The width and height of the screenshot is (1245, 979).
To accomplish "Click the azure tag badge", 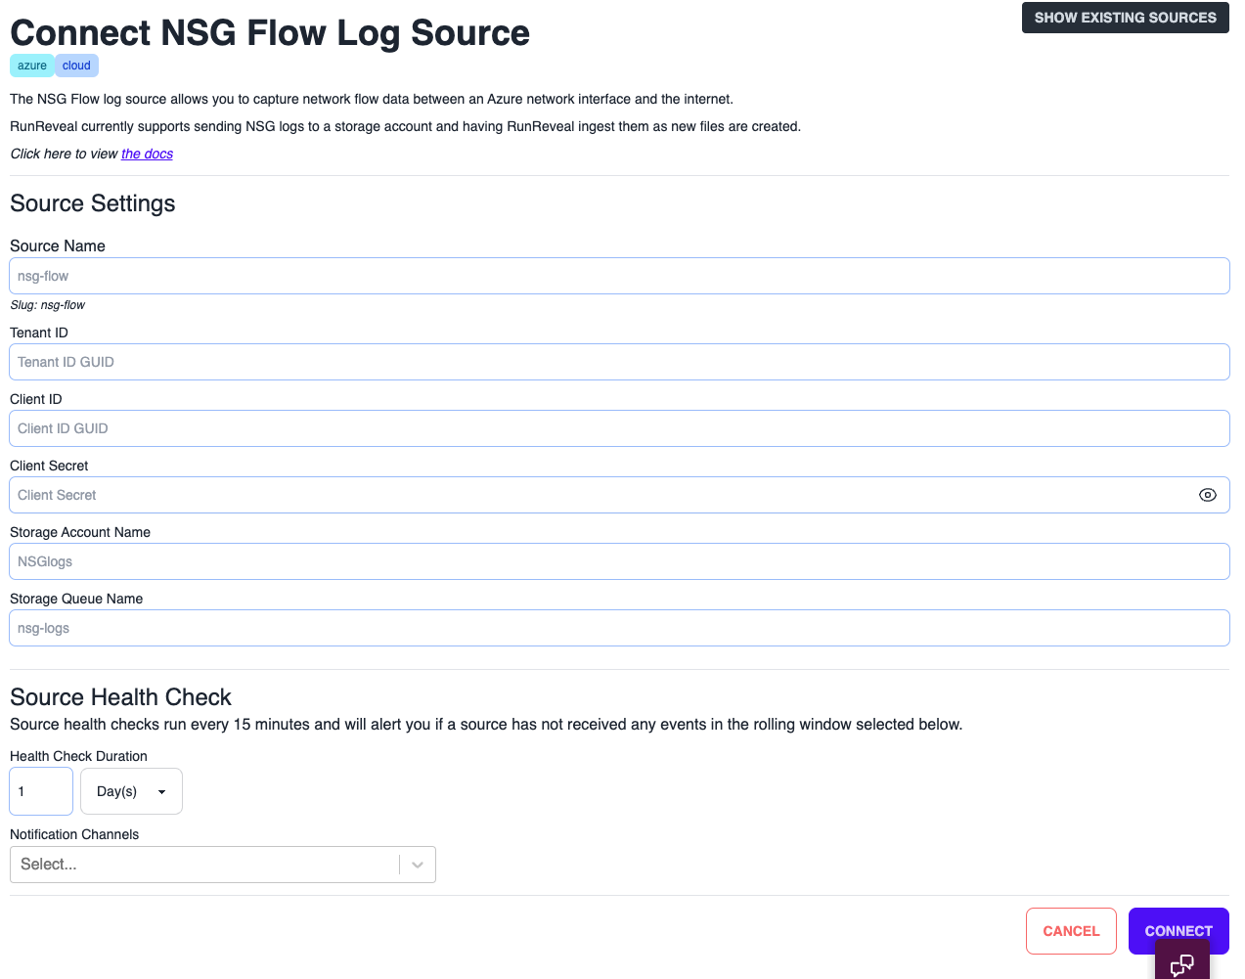I will 32,66.
